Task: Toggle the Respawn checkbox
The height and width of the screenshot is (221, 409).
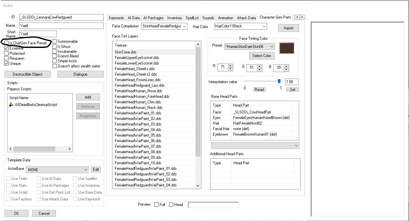Action: (x=7, y=58)
